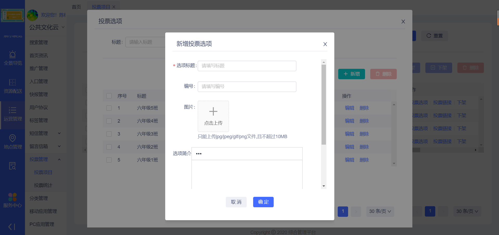Image resolution: width=499 pixels, height=235 pixels.
Task: Click the 重置 reset button
Action: pos(434,36)
